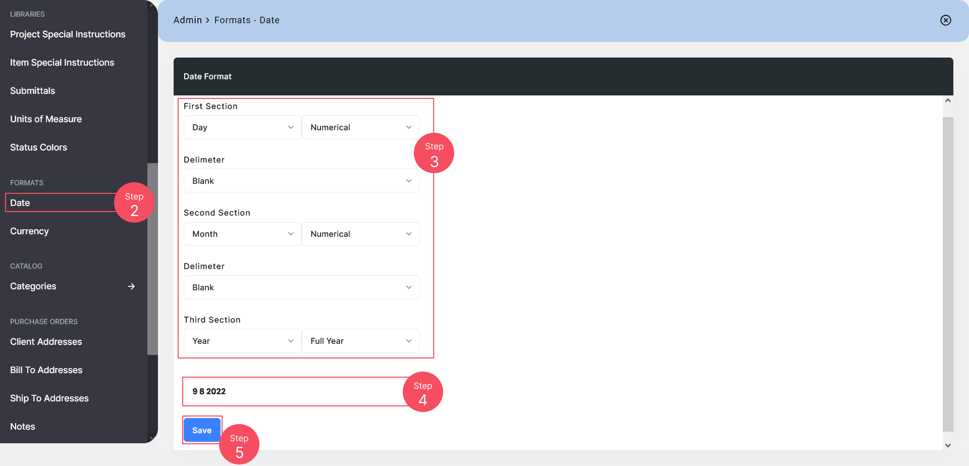Screen dimensions: 969x466
Task: Open the Categories menu item
Action: tap(33, 286)
